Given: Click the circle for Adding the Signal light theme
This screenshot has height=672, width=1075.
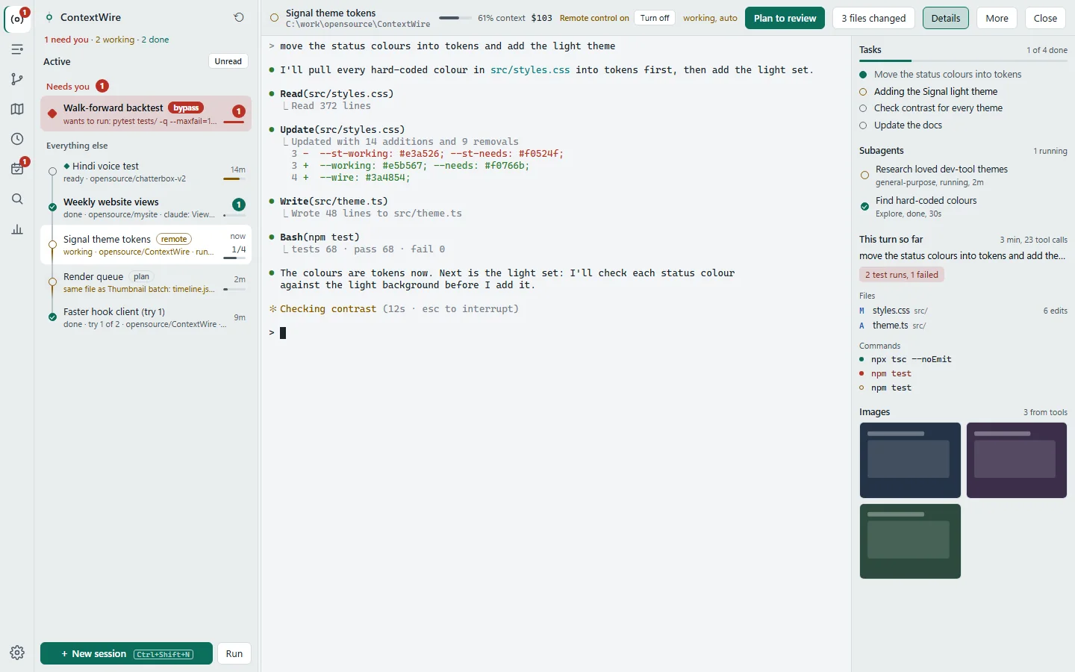Looking at the screenshot, I should 863,92.
